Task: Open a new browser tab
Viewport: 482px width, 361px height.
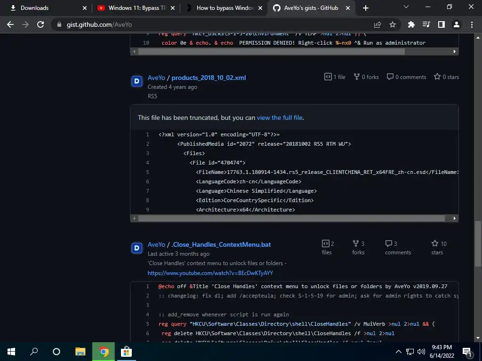Action: (x=365, y=8)
